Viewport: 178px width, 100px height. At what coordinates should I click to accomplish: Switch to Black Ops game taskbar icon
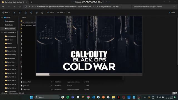(139, 97)
